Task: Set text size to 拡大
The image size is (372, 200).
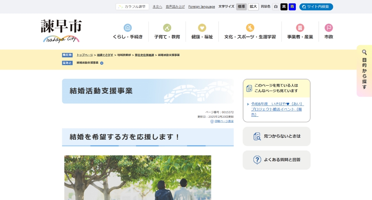Action: click(x=253, y=7)
